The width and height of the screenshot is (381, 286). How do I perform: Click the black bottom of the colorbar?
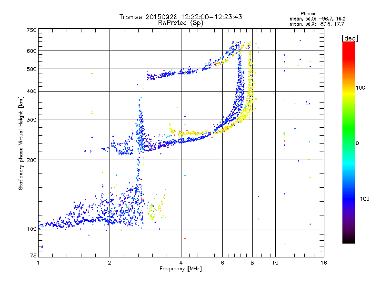[349, 240]
